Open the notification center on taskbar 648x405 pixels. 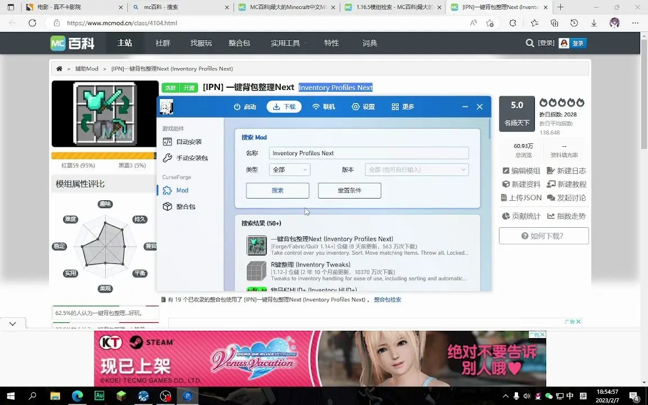coord(634,396)
